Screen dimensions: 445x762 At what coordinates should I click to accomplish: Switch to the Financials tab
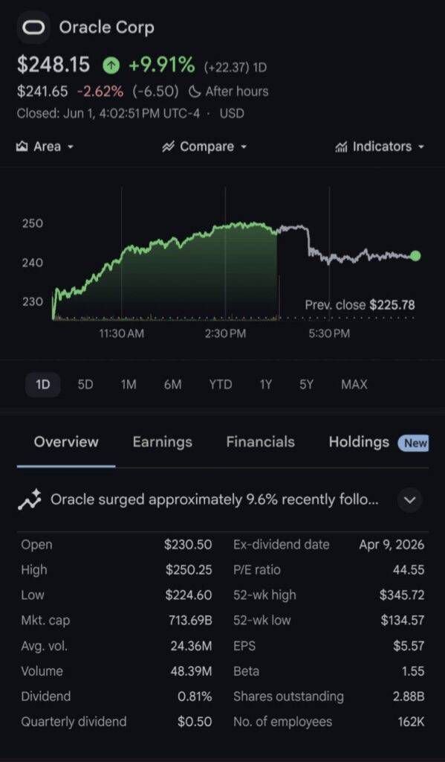click(261, 442)
